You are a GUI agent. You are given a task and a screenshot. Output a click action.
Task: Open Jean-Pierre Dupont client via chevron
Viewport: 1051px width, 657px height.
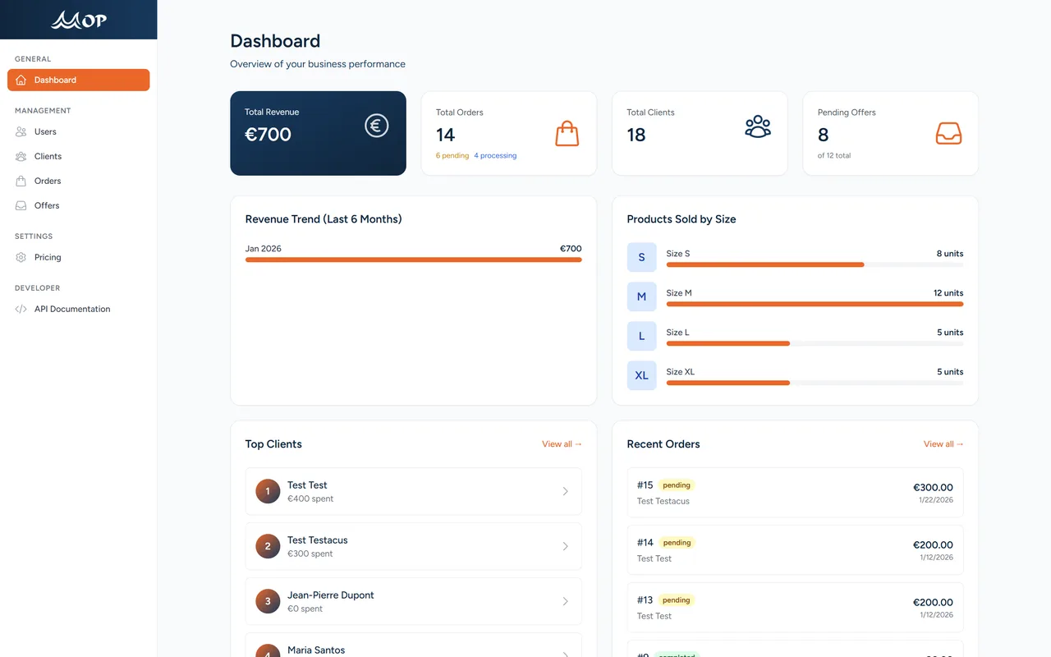pos(565,601)
